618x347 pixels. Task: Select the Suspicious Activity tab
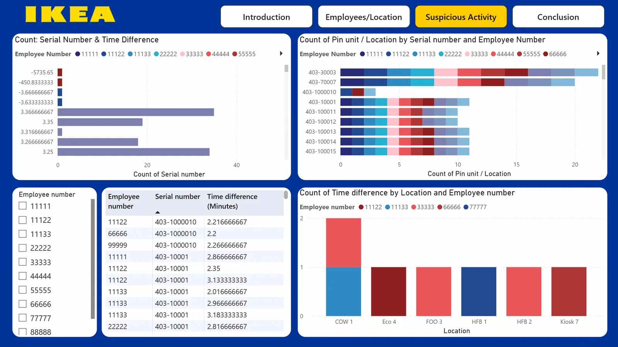tap(461, 17)
